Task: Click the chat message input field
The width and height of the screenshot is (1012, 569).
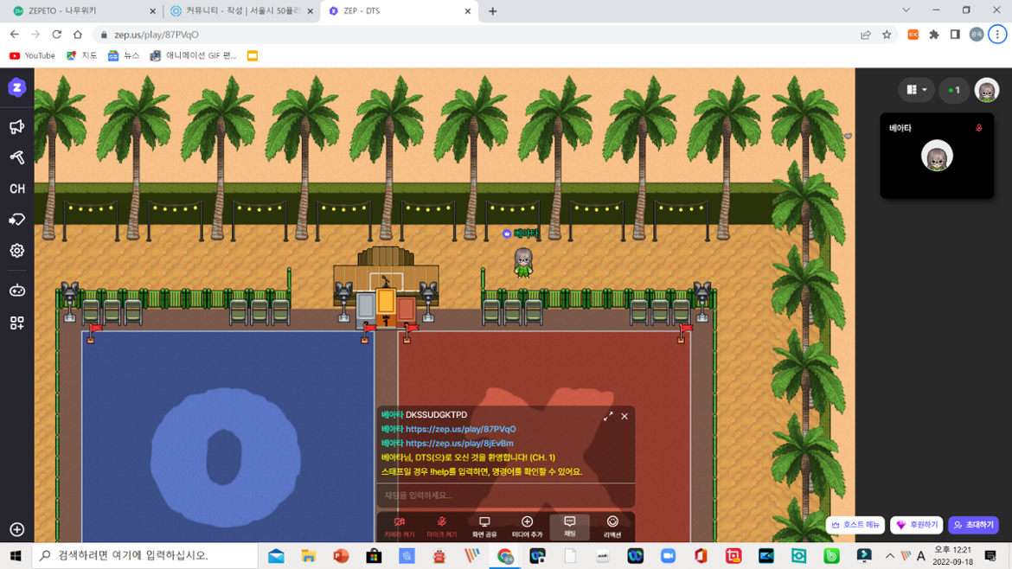Action: pyautogui.click(x=506, y=495)
